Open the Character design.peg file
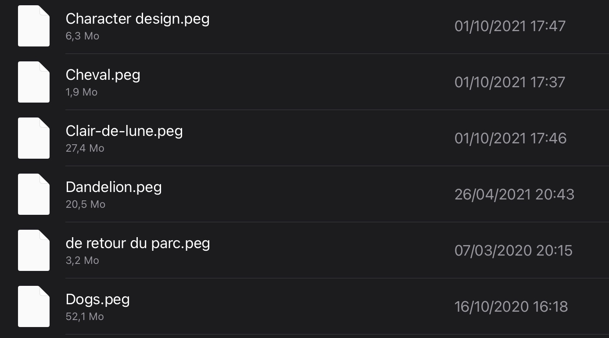 137,18
